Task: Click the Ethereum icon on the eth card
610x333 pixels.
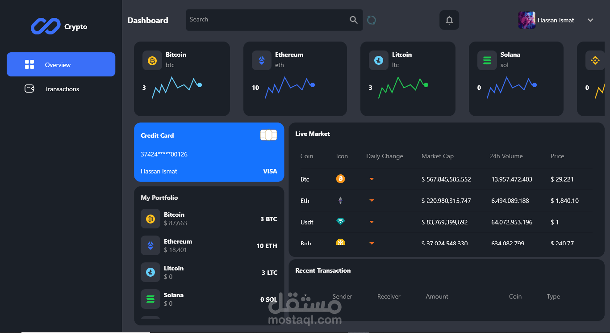Action: tap(261, 60)
